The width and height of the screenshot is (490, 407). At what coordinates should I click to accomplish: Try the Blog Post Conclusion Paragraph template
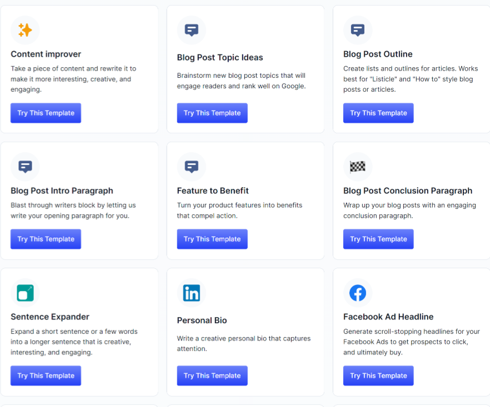pyautogui.click(x=378, y=239)
